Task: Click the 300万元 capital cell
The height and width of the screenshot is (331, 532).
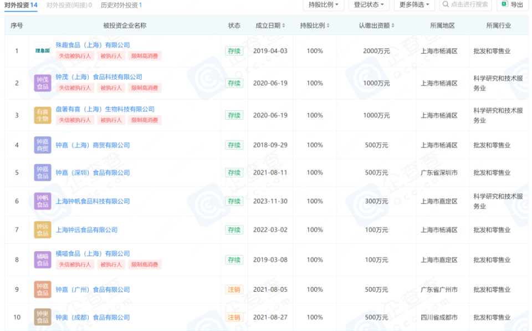Action: (x=376, y=201)
